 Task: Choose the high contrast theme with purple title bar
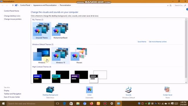pos(79,77)
